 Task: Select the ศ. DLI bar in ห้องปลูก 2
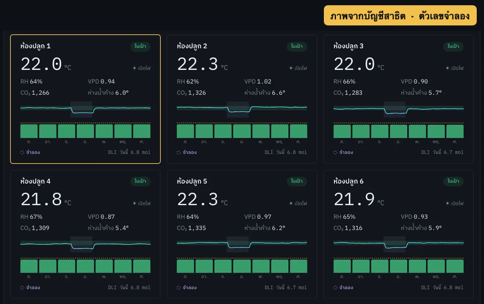pos(298,131)
